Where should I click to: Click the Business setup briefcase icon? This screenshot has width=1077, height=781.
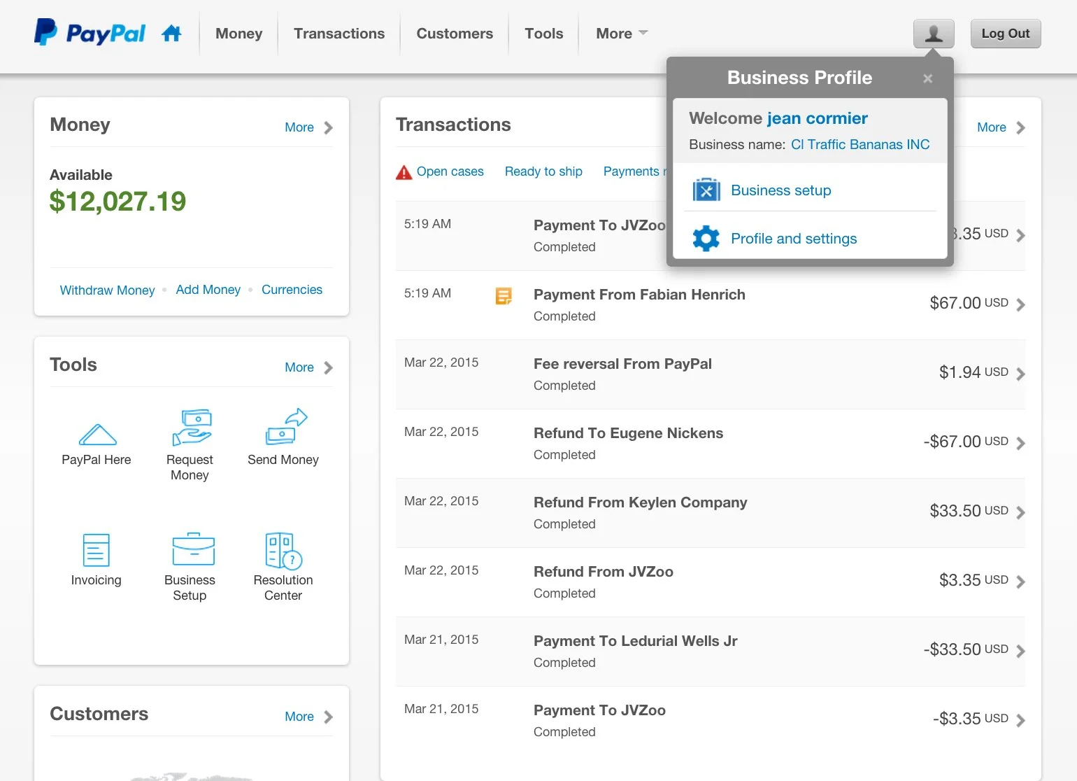tap(706, 190)
